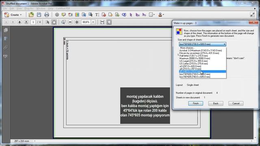Close the Make n-up pages dialog
The width and height of the screenshot is (260, 146).
point(253,22)
